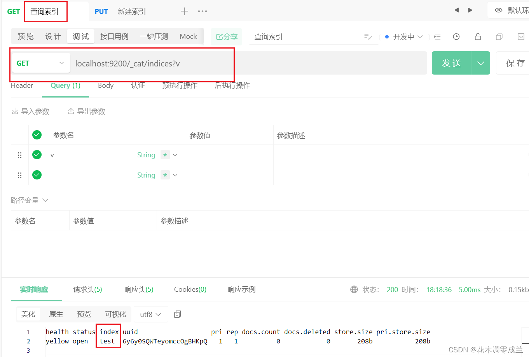Open the 请求头(5) tab
This screenshot has width=529, height=357.
tap(88, 289)
